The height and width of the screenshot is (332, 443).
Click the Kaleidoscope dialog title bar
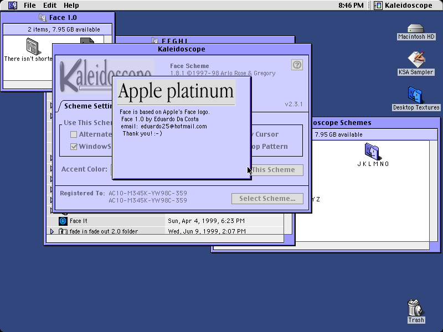coord(182,49)
